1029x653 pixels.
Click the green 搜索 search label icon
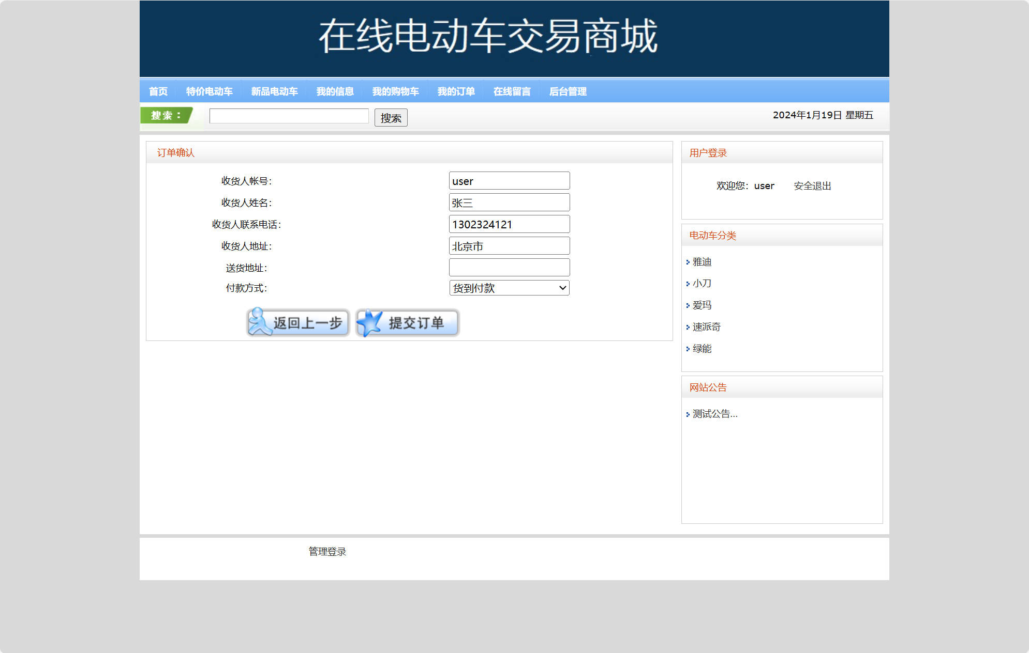coord(164,116)
